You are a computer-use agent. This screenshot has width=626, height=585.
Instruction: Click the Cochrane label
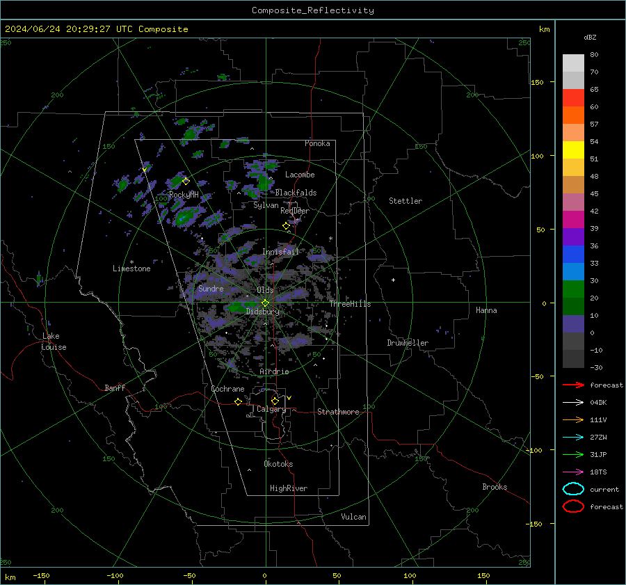[x=227, y=389]
